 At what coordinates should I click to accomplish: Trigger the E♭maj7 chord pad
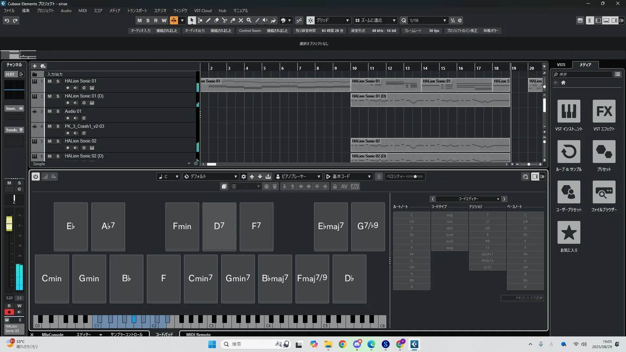[331, 227]
